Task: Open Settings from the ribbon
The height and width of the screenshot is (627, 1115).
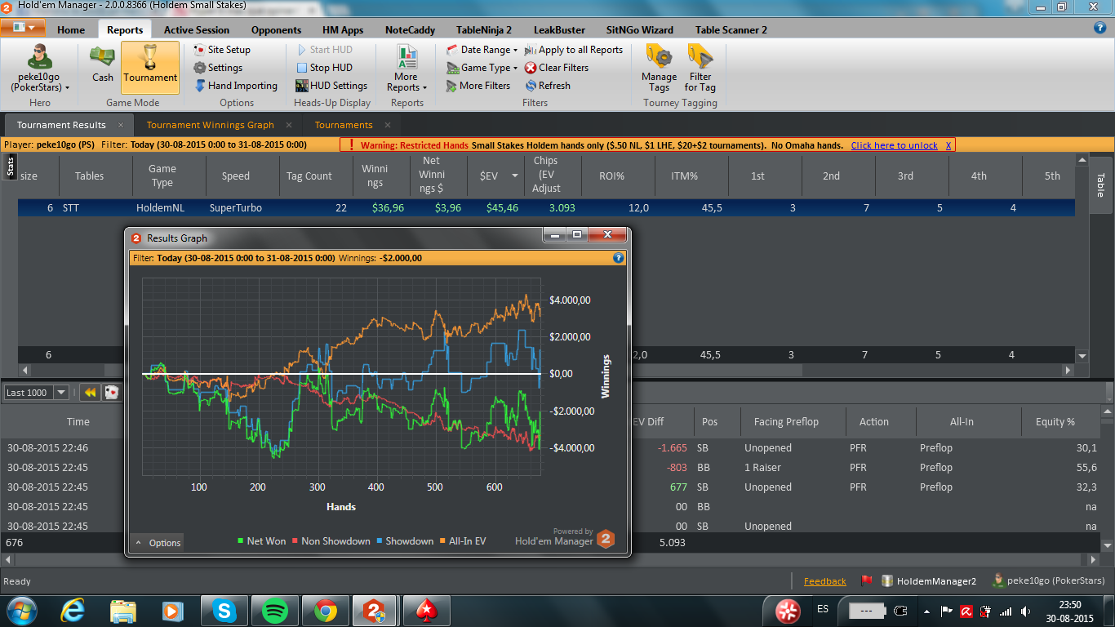Action: pos(218,68)
